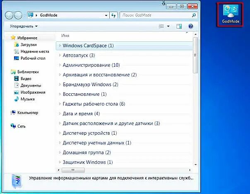Expand the Автозапуск group triangle
Image resolution: width=250 pixels, height=194 pixels.
[60, 55]
